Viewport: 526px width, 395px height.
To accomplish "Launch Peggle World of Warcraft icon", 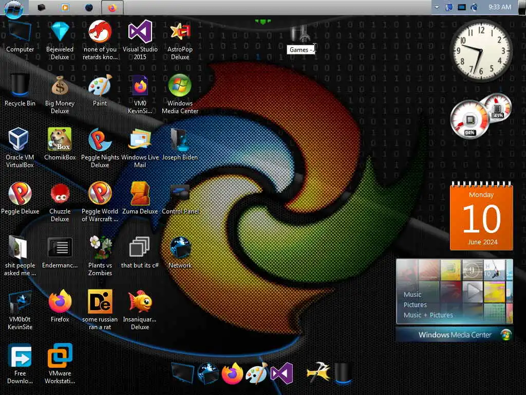I will 100,202.
